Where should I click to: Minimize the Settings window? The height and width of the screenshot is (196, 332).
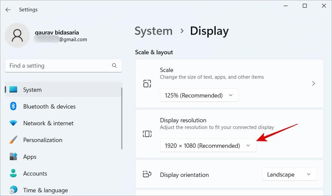(x=286, y=6)
